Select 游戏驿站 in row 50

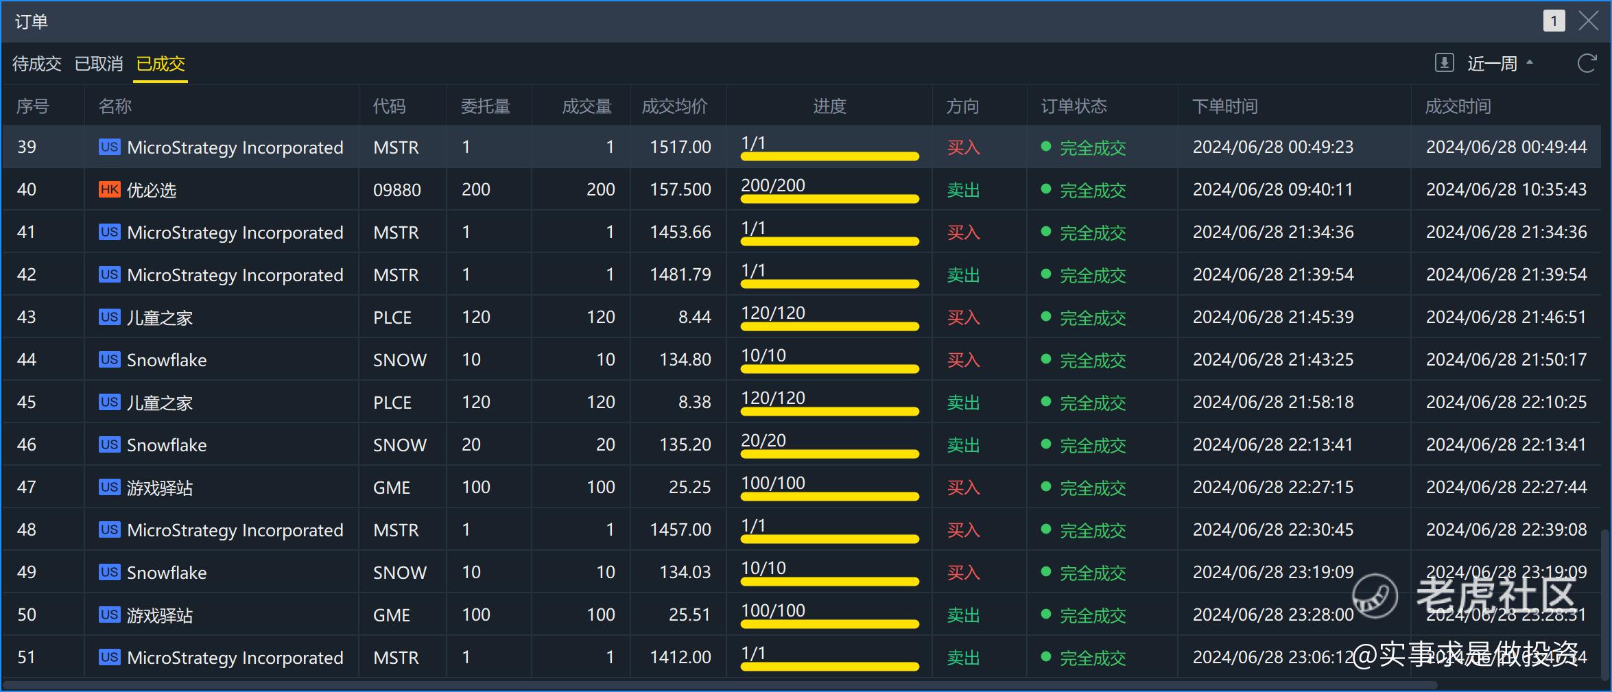click(160, 615)
